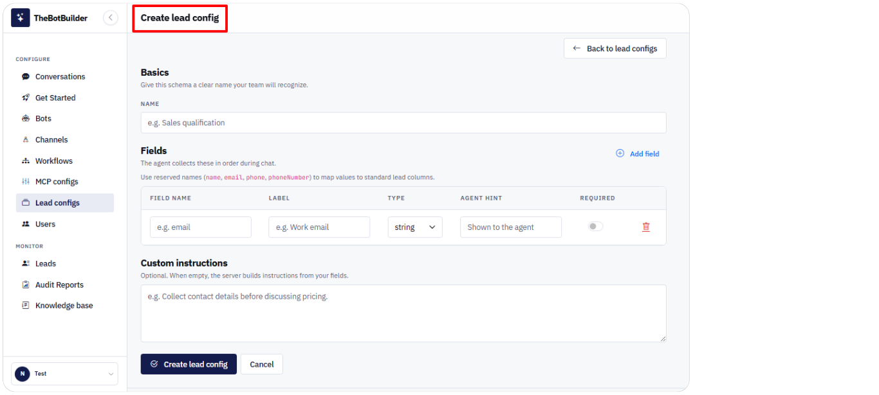This screenshot has height=395, width=879.
Task: Go back to lead configs
Action: (615, 48)
